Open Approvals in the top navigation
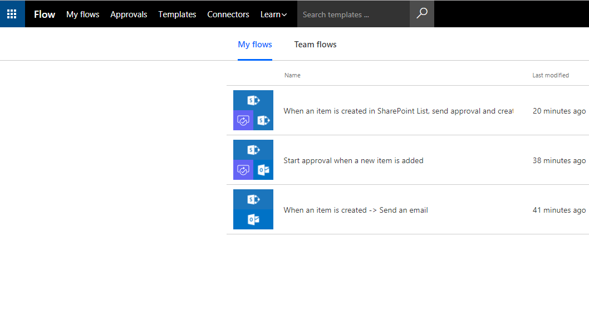589x309 pixels. [129, 14]
